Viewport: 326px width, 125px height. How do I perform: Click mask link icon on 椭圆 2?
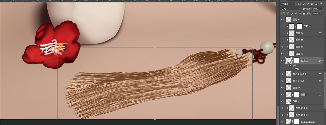coord(293,95)
